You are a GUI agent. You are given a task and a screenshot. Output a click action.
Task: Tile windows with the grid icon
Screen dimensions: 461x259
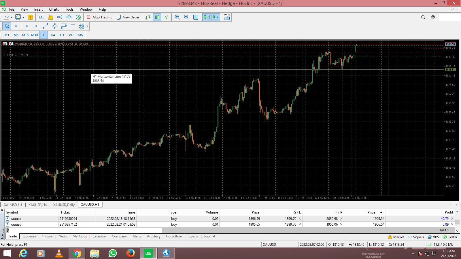[196, 17]
